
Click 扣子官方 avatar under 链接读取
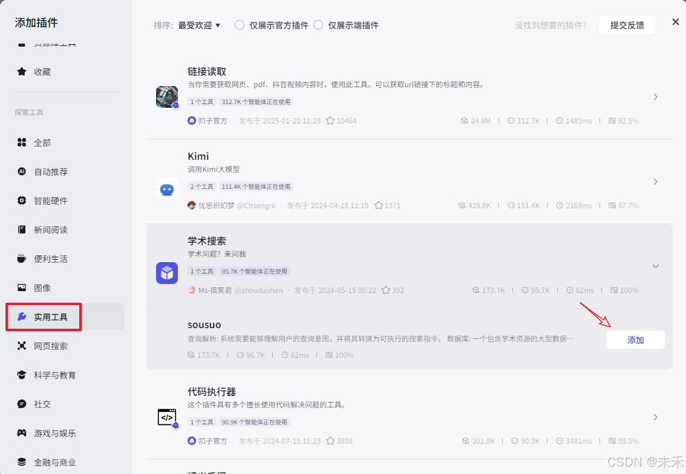(x=192, y=120)
